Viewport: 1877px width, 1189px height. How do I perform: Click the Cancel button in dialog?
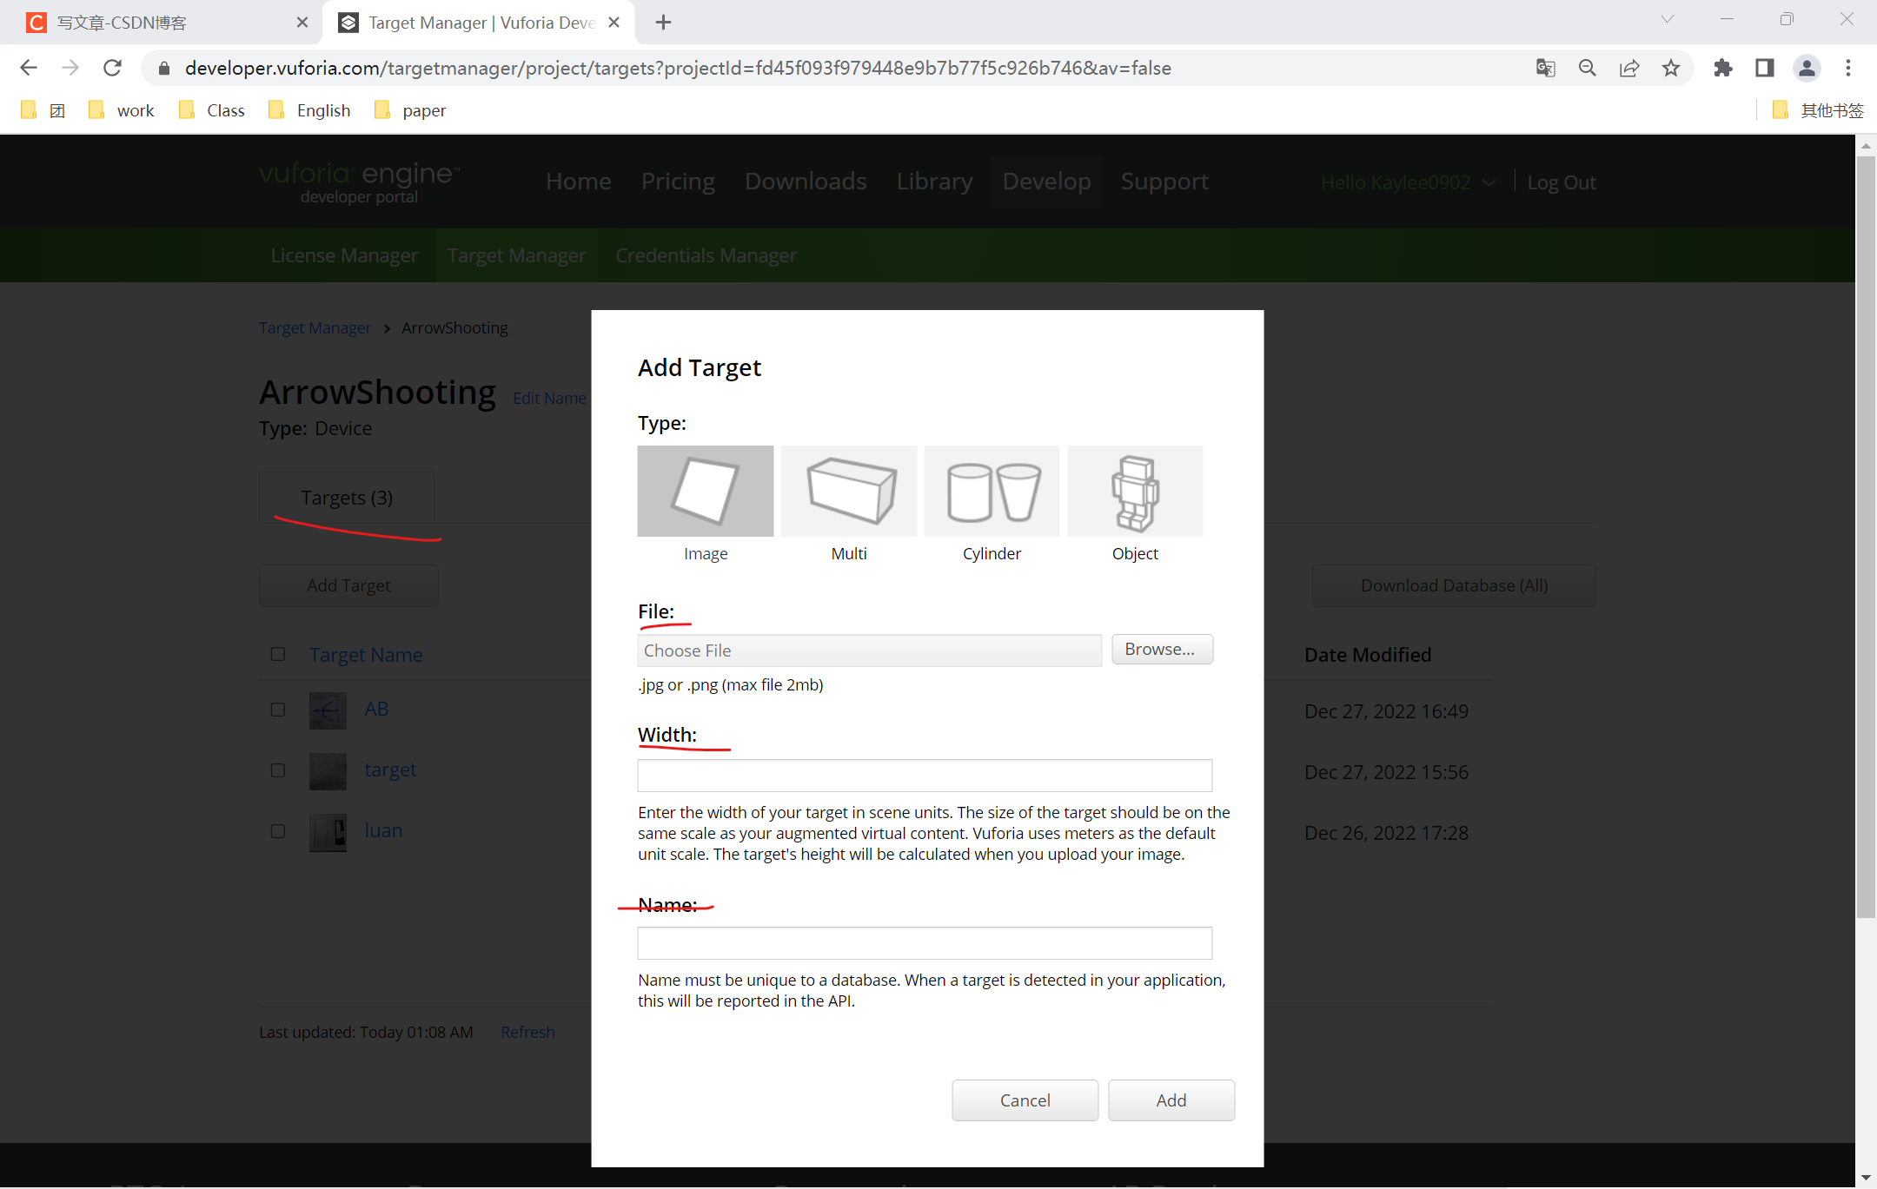(x=1025, y=1100)
